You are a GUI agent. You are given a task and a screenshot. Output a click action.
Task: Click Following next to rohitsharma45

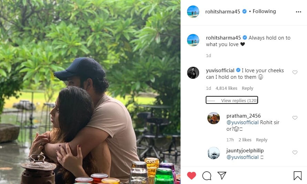[x=264, y=11]
